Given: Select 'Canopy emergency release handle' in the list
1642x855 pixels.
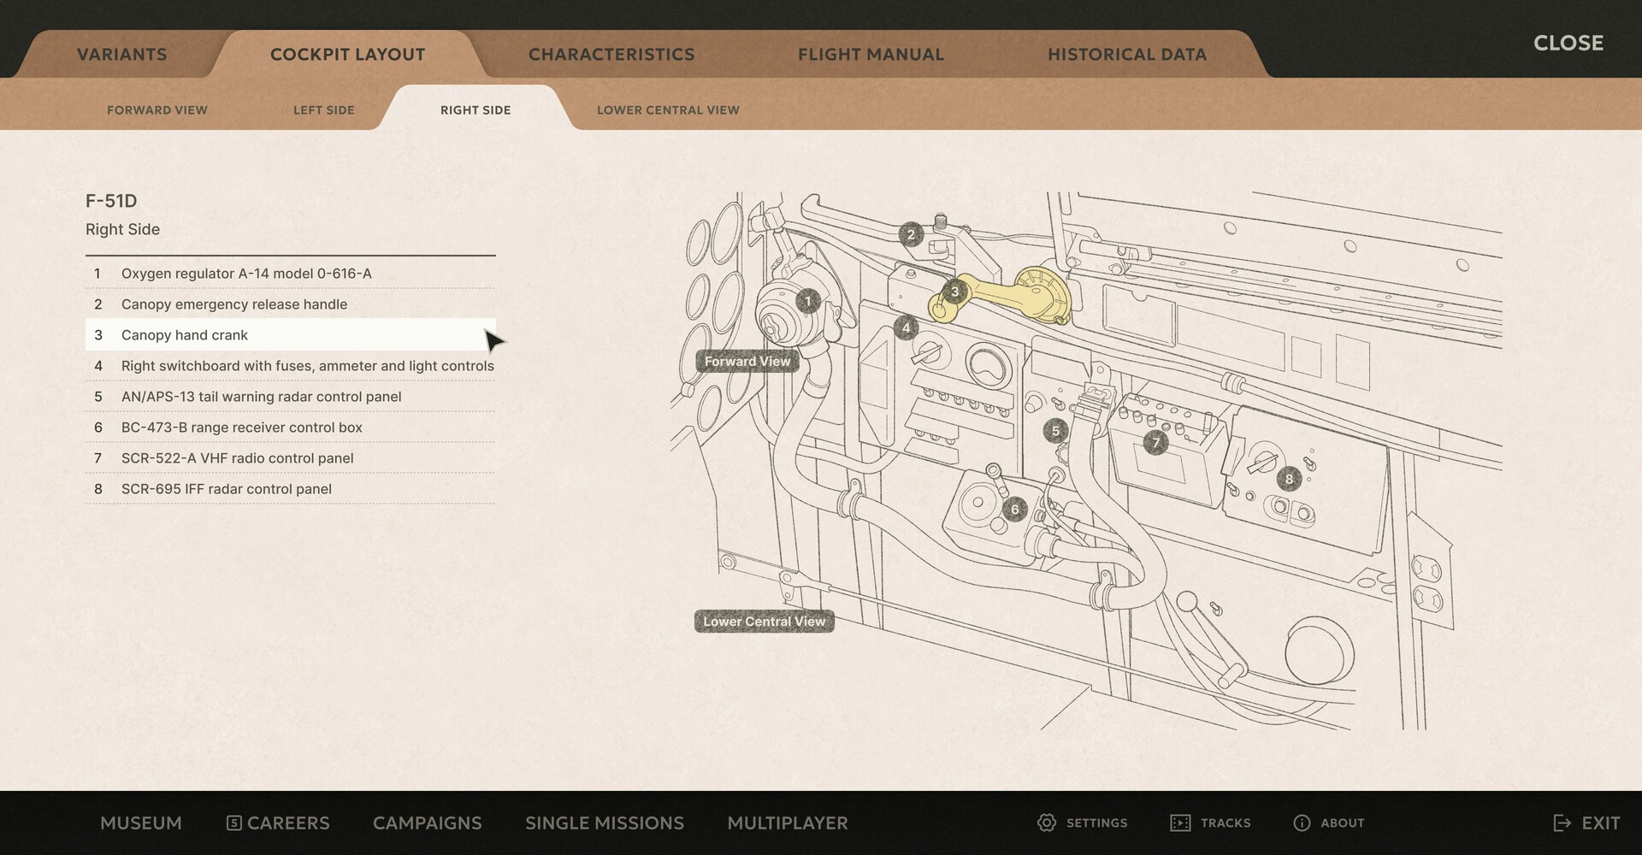Looking at the screenshot, I should pos(234,304).
